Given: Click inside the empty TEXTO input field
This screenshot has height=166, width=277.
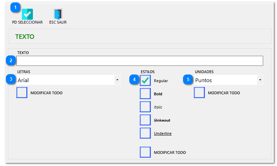Looking at the screenshot, I should click(139, 61).
